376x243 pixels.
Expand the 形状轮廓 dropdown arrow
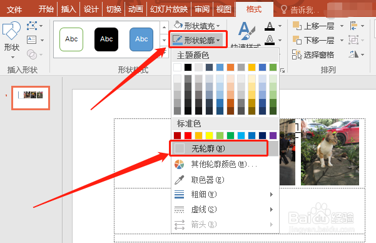click(x=218, y=40)
